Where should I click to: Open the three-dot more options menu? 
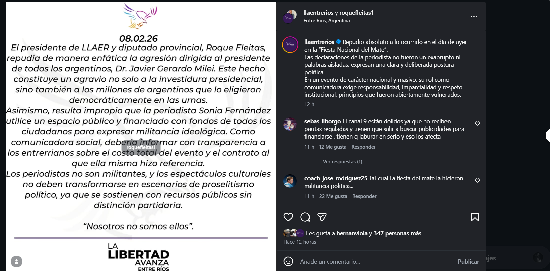tap(474, 16)
